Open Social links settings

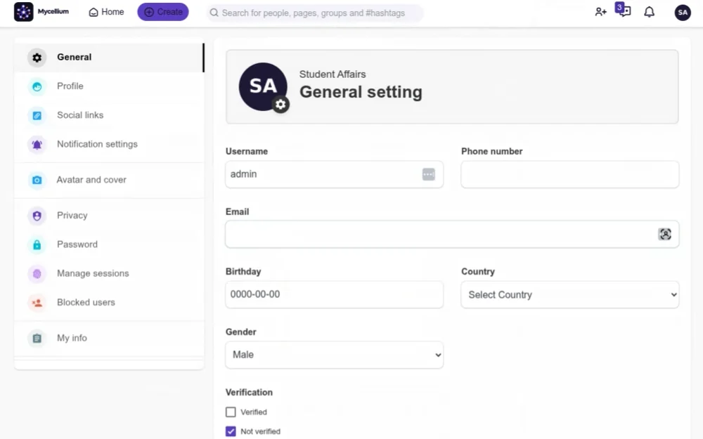(x=109, y=115)
